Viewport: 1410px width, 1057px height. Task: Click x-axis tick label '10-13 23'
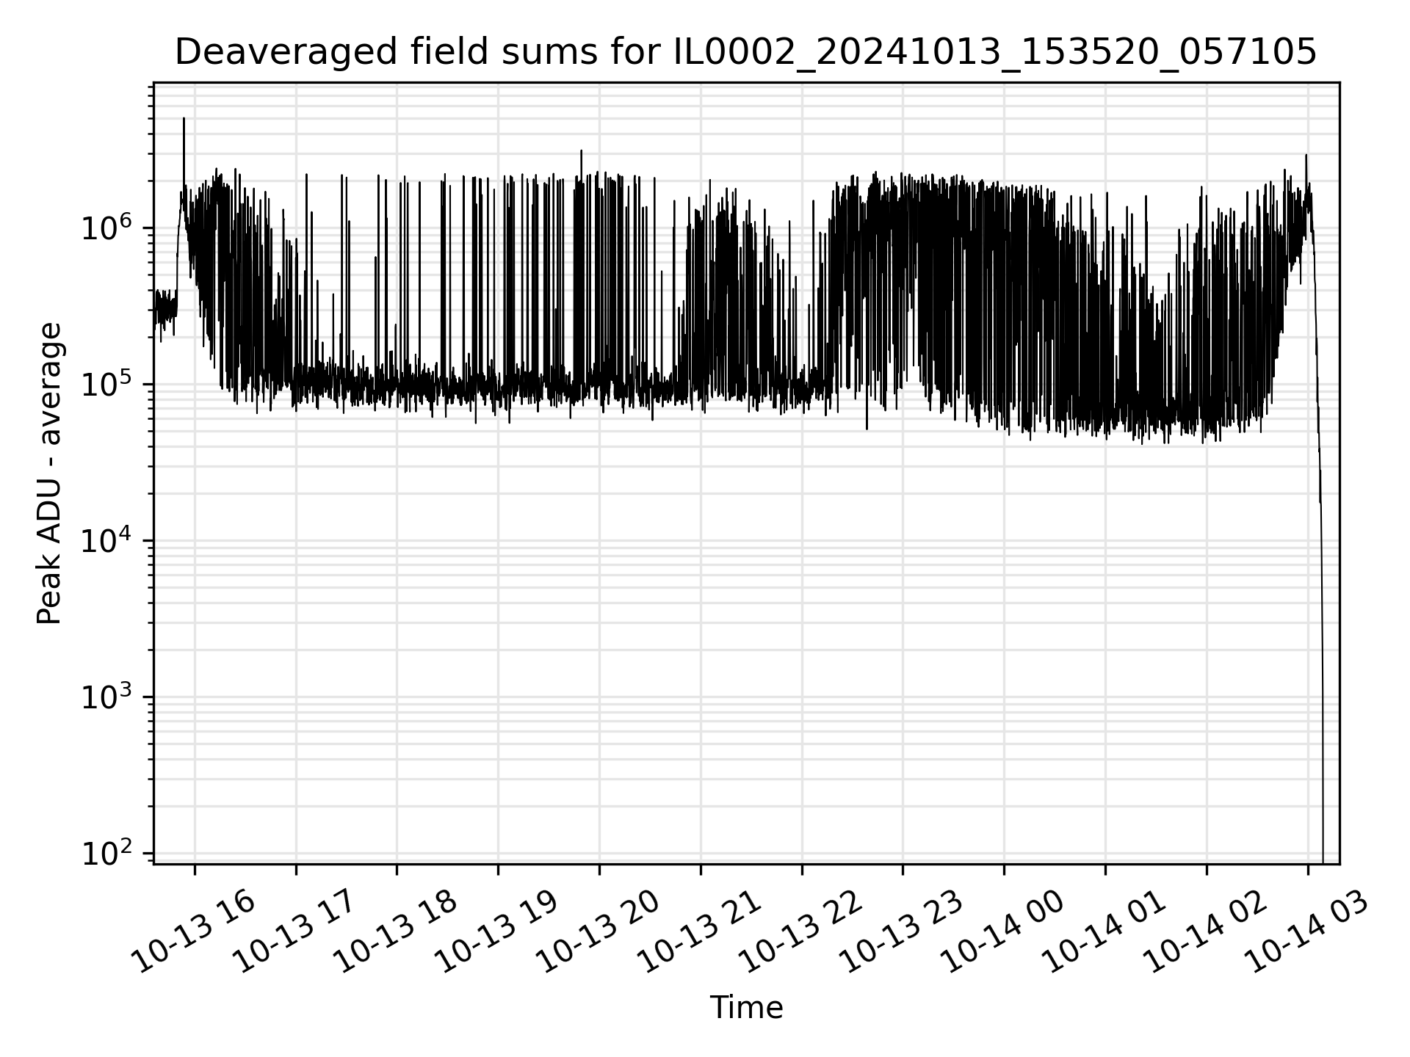click(903, 932)
